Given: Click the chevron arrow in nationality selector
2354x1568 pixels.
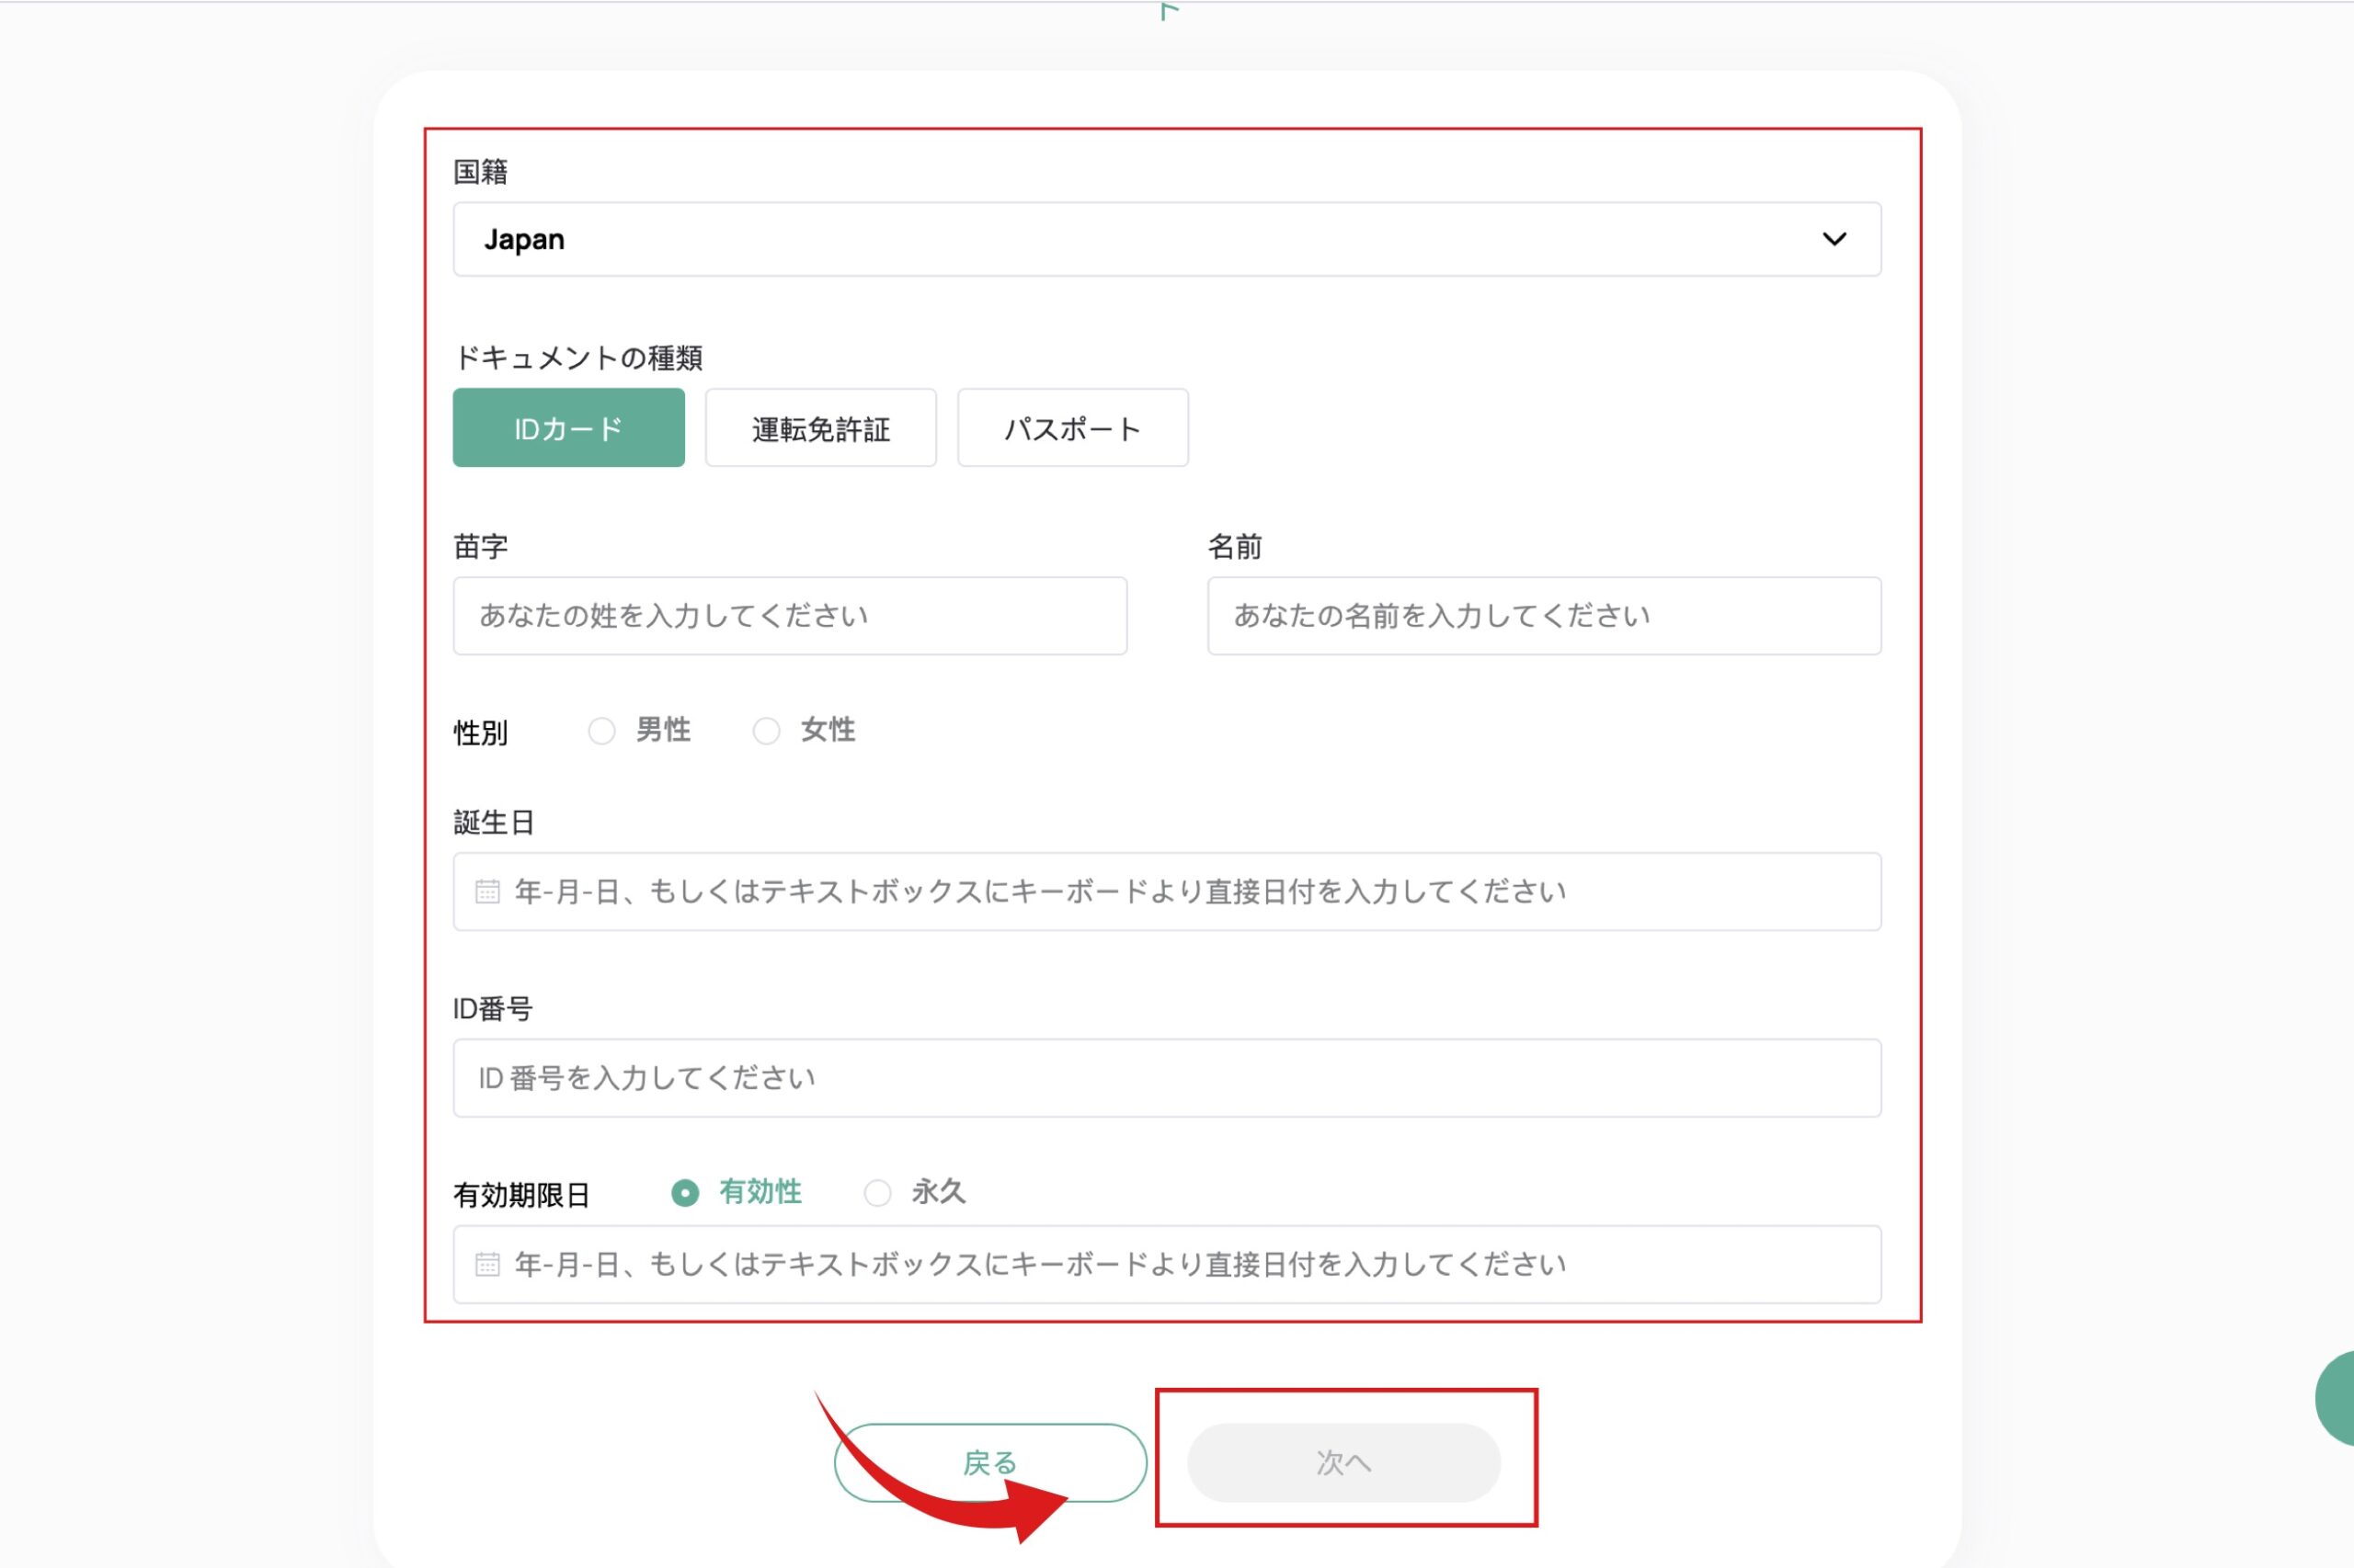Looking at the screenshot, I should (x=1834, y=239).
